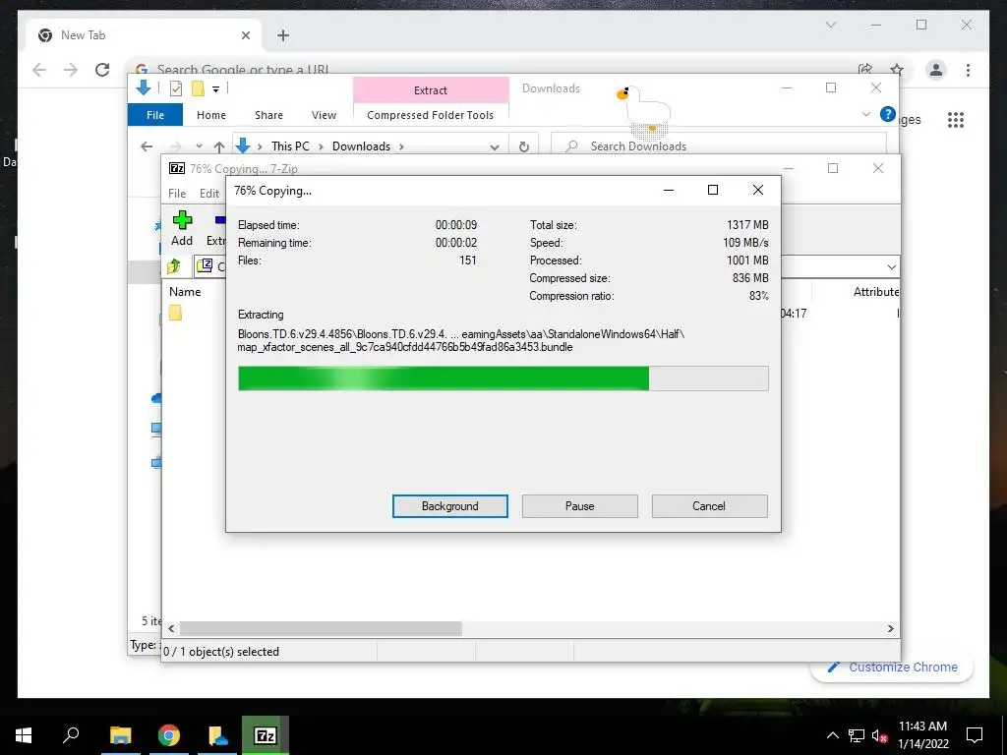Close the Chrome New Tab
Viewport: 1007px width, 755px height.
245,36
